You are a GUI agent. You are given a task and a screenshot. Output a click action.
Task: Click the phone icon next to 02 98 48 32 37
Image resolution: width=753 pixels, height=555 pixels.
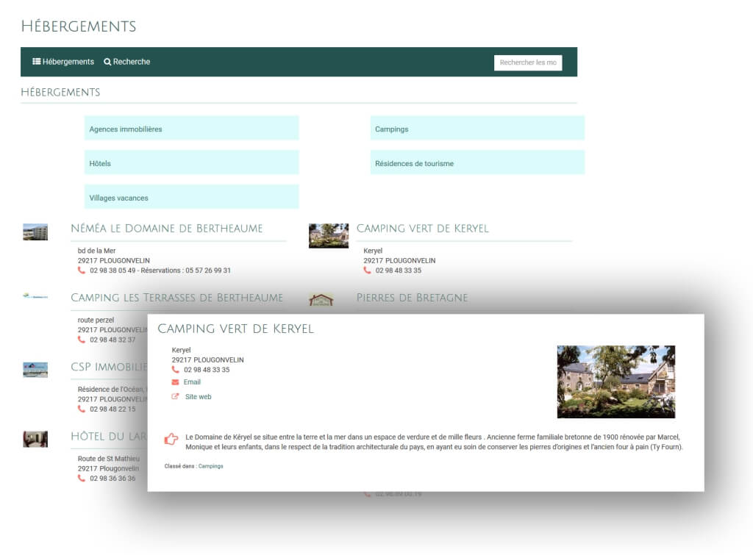tap(81, 340)
